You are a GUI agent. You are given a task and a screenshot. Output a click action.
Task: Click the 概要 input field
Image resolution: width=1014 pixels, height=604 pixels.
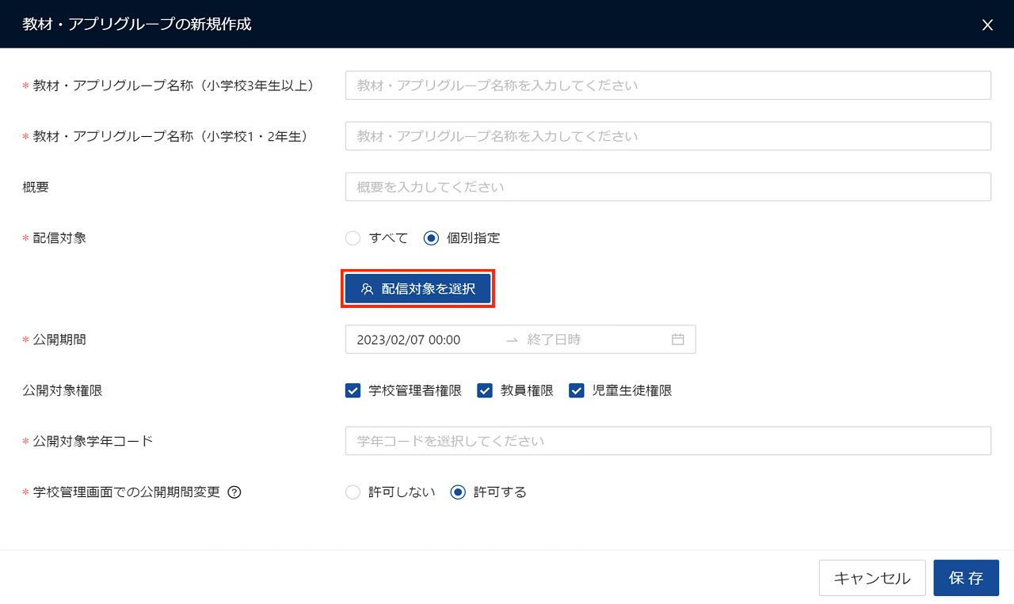coord(668,187)
